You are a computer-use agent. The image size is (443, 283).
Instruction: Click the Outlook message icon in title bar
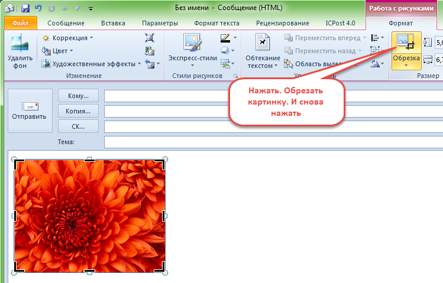point(9,8)
